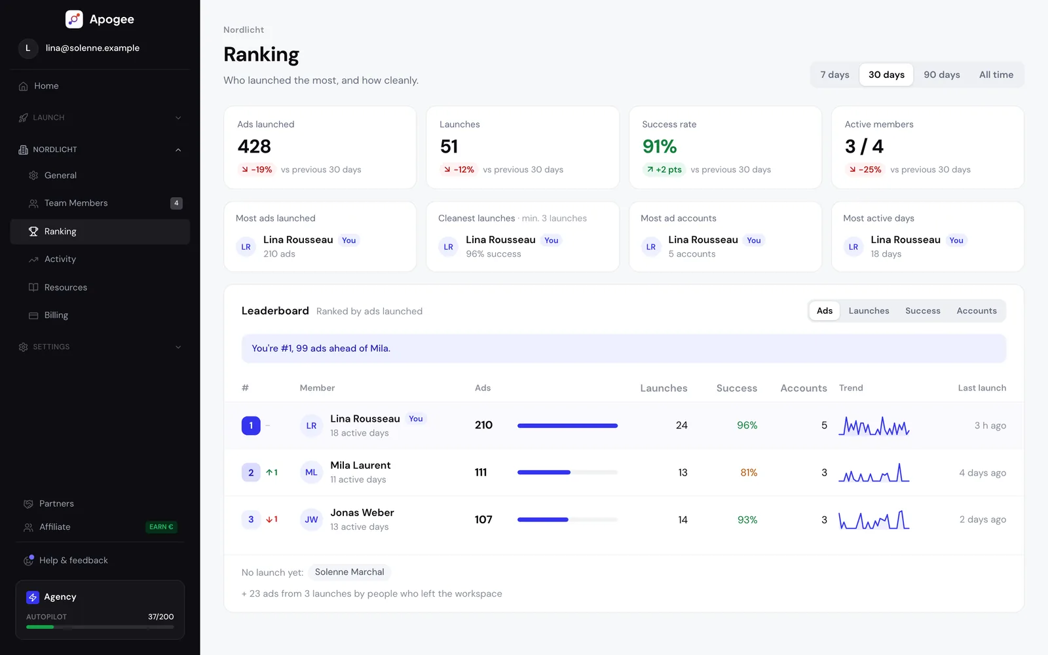Image resolution: width=1048 pixels, height=655 pixels.
Task: Open the Jonas Weber leaderboard row
Action: (x=624, y=520)
